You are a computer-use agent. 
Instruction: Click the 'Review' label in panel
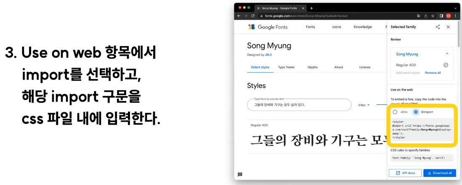click(396, 39)
